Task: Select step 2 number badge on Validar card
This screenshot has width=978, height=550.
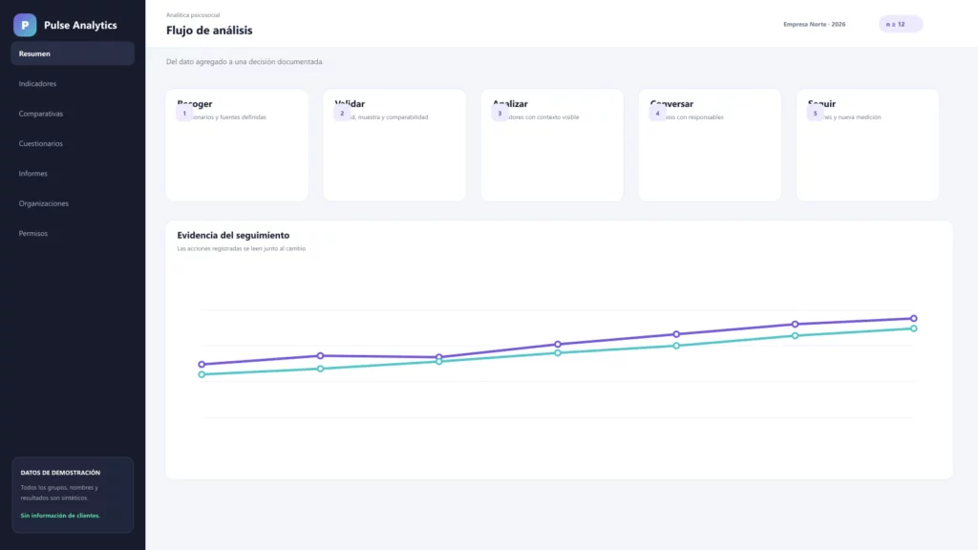Action: tap(342, 113)
